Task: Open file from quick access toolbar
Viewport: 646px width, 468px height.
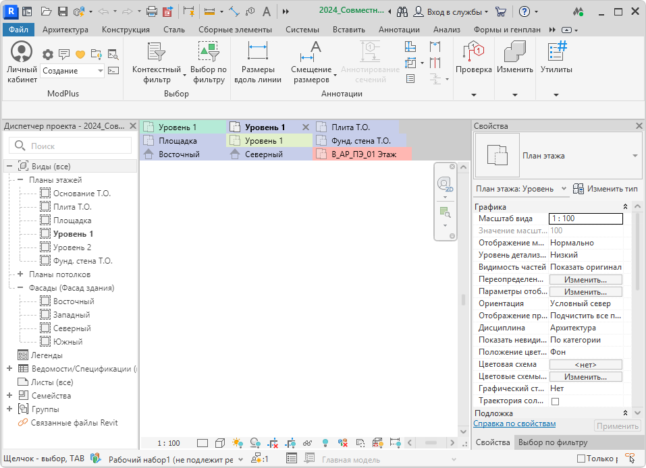Action: click(46, 11)
